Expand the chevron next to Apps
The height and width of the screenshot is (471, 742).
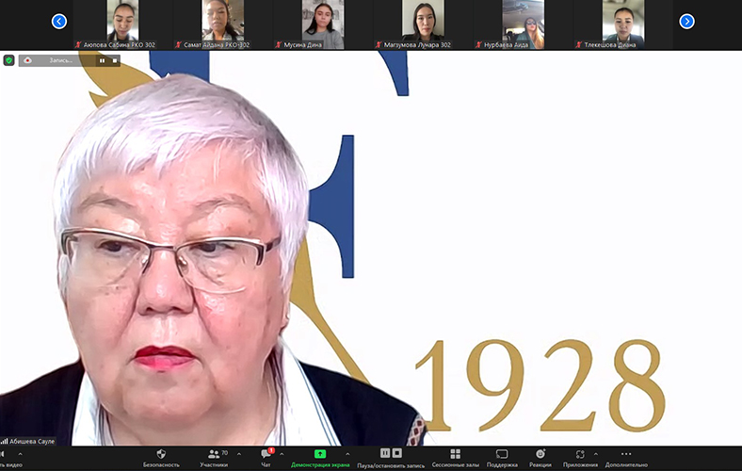[x=595, y=454]
